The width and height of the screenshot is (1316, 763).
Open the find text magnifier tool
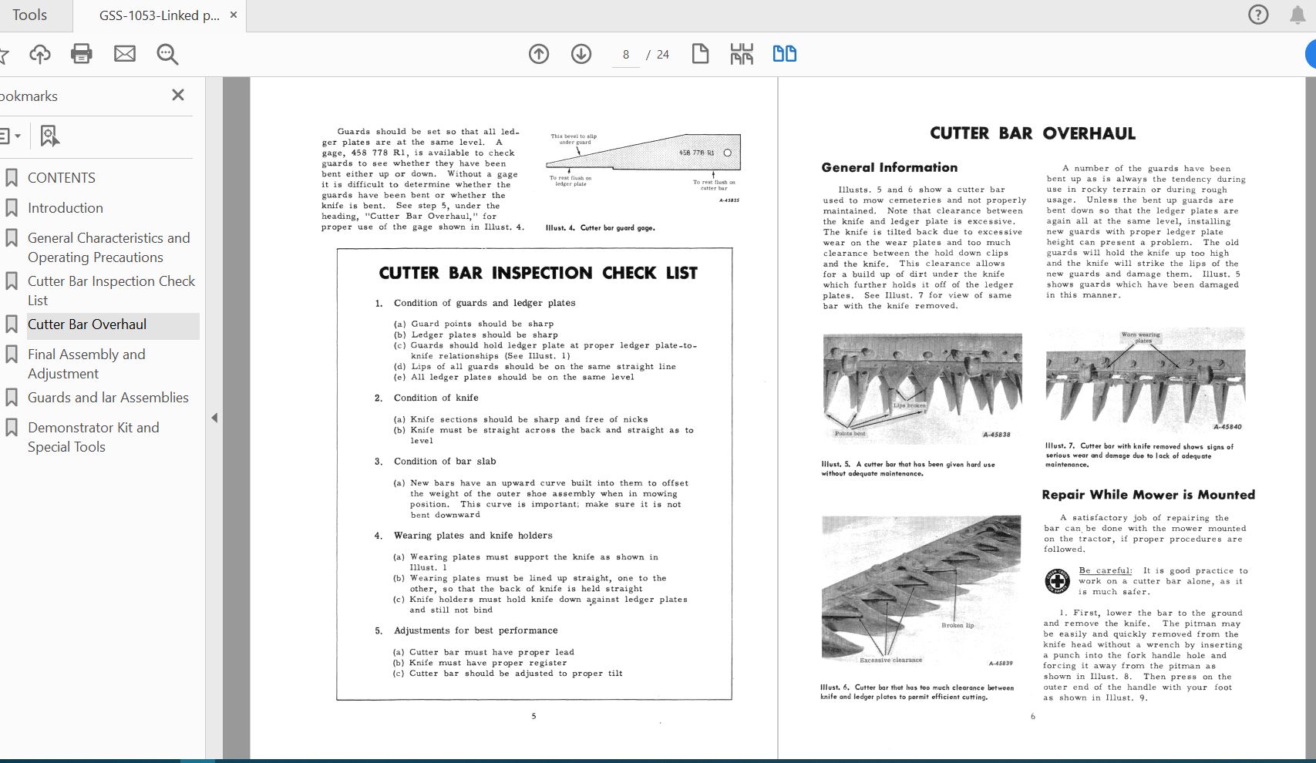(x=167, y=54)
